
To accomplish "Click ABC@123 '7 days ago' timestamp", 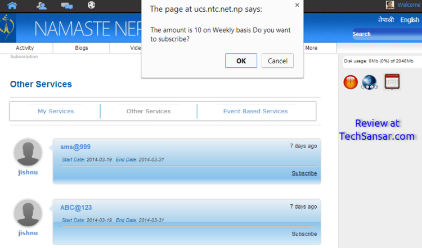I will [x=303, y=206].
